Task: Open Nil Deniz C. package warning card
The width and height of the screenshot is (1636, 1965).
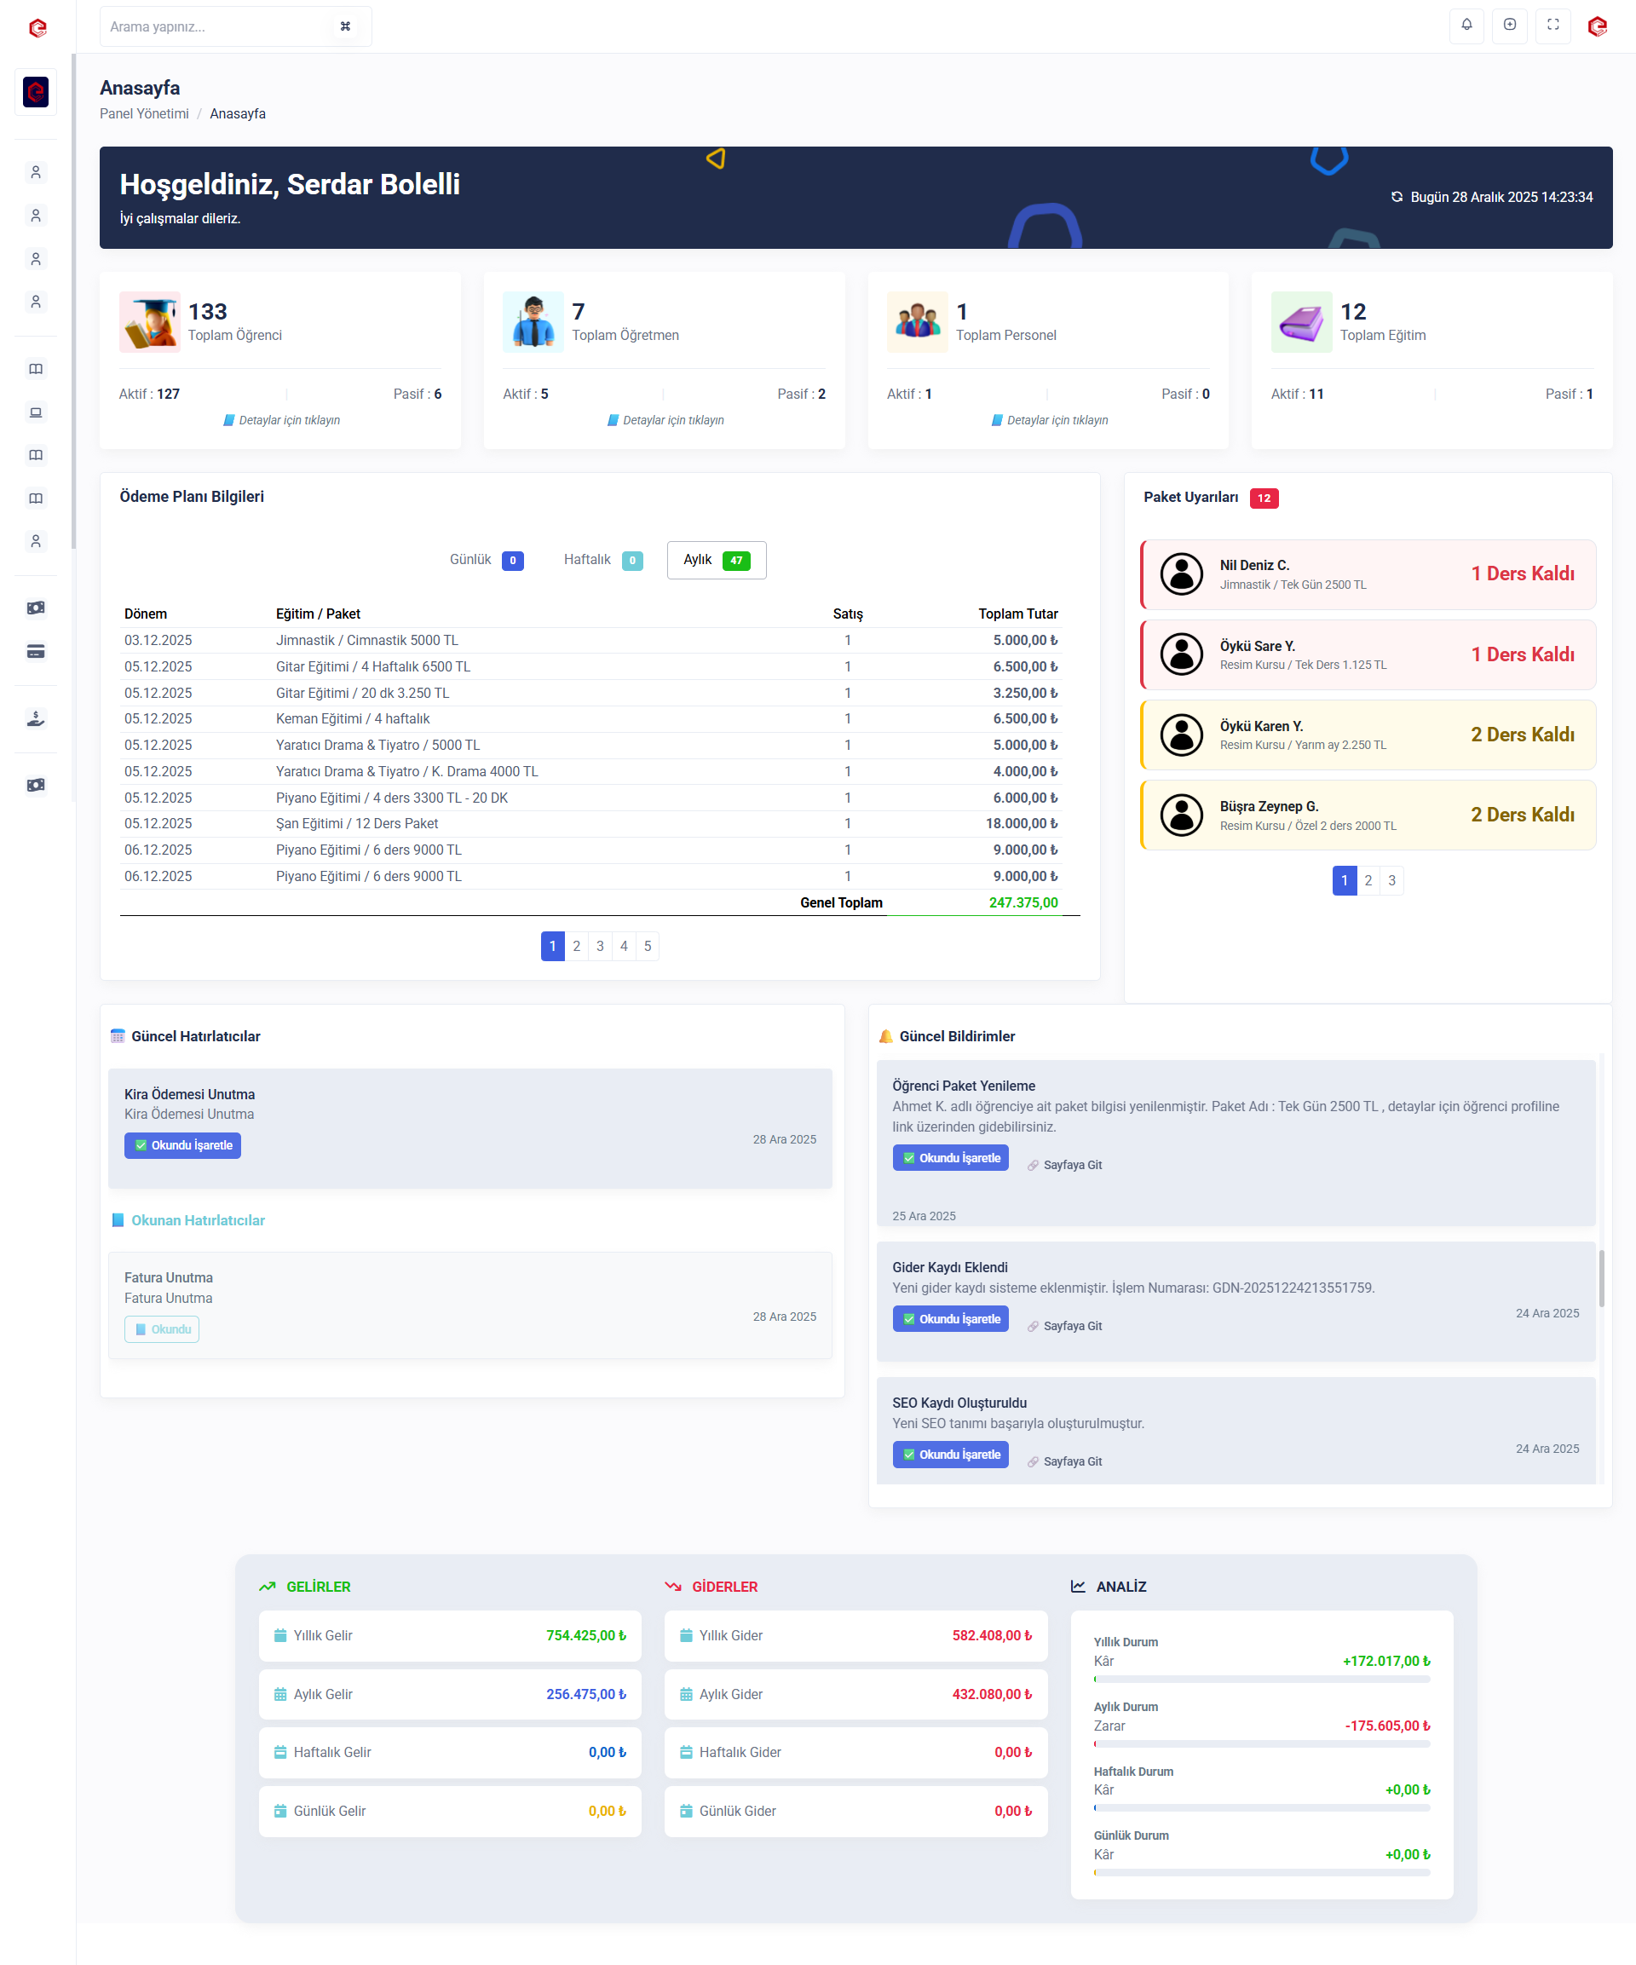Action: [1368, 574]
